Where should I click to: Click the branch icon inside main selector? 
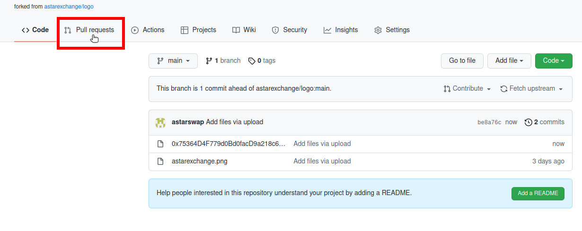[x=160, y=61]
